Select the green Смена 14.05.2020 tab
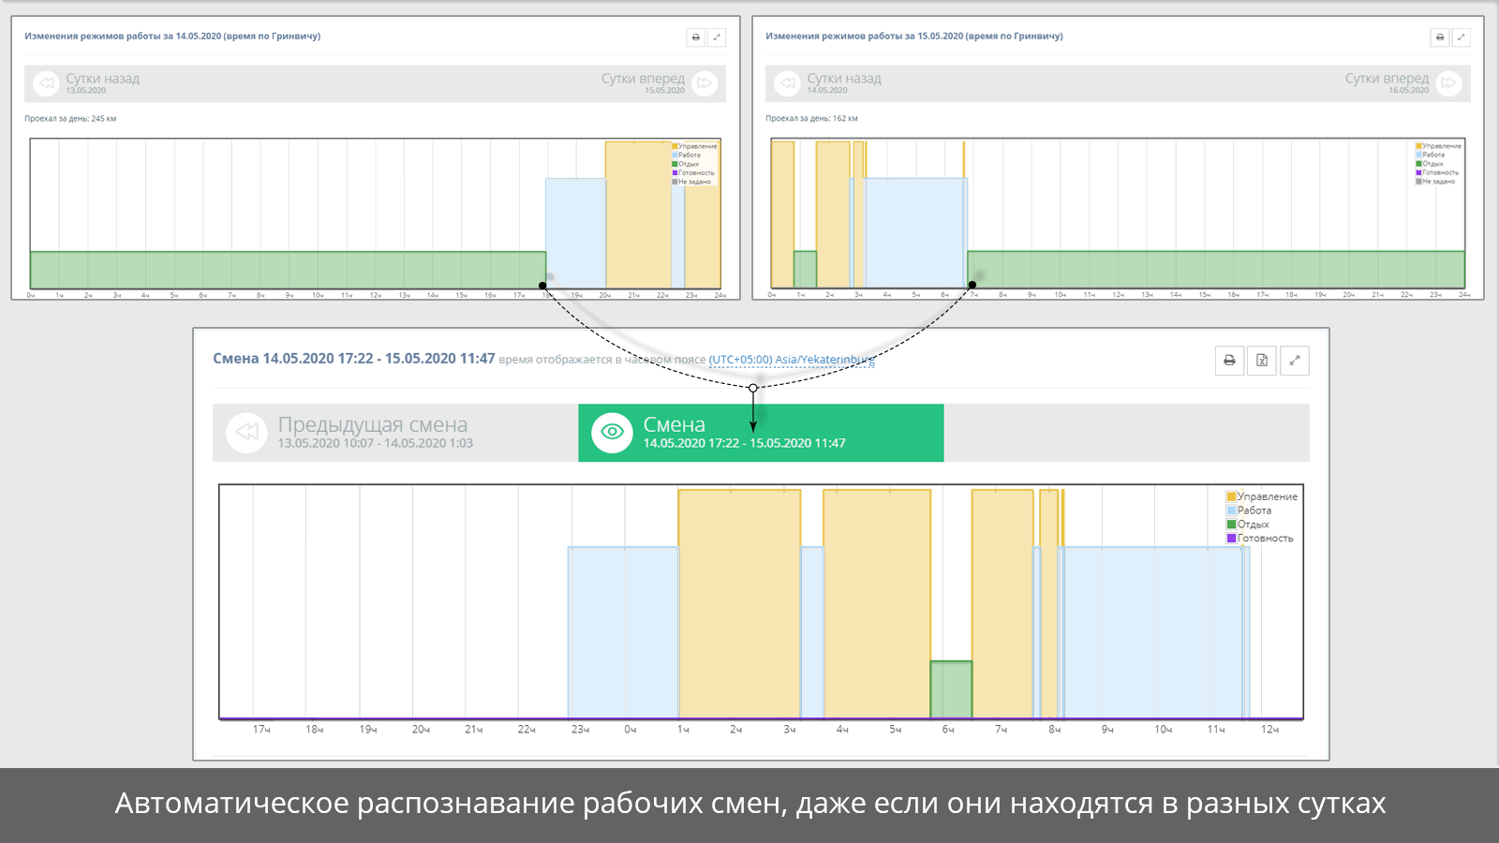The image size is (1499, 843). click(761, 433)
